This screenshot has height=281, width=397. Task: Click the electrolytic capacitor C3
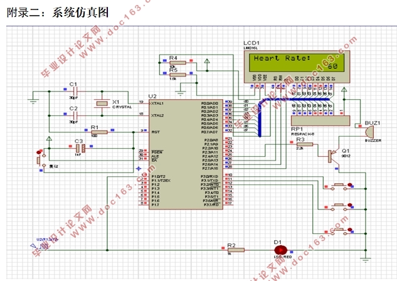pyautogui.click(x=81, y=149)
